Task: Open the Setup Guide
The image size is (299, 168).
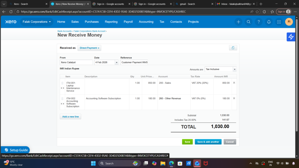Action: click(x=15, y=150)
